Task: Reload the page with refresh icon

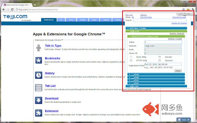Action: (x=12, y=10)
